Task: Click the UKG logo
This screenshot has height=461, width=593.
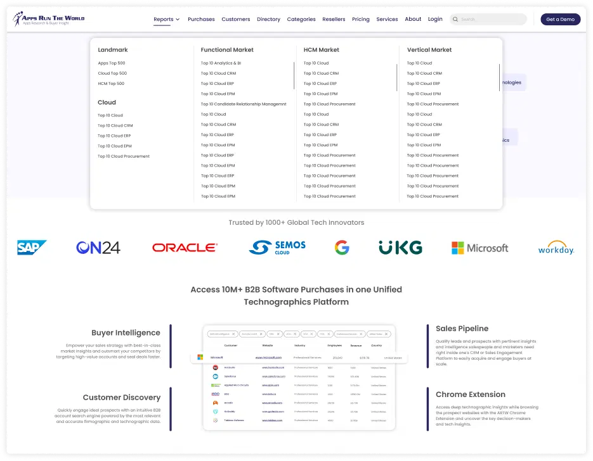Action: (x=400, y=248)
